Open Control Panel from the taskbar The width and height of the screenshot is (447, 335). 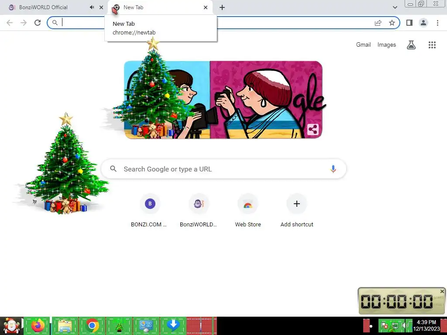point(146,325)
